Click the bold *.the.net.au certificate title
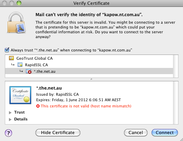The image size is (183, 141). (x=49, y=88)
